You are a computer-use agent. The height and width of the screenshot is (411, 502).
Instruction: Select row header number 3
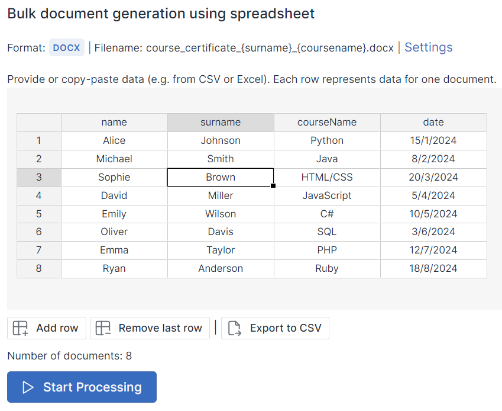pyautogui.click(x=38, y=177)
